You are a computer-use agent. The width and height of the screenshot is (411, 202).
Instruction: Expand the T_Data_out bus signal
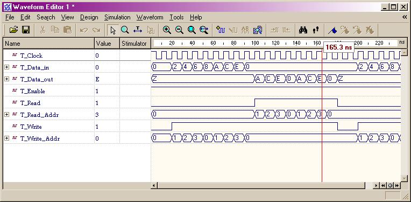(6, 79)
